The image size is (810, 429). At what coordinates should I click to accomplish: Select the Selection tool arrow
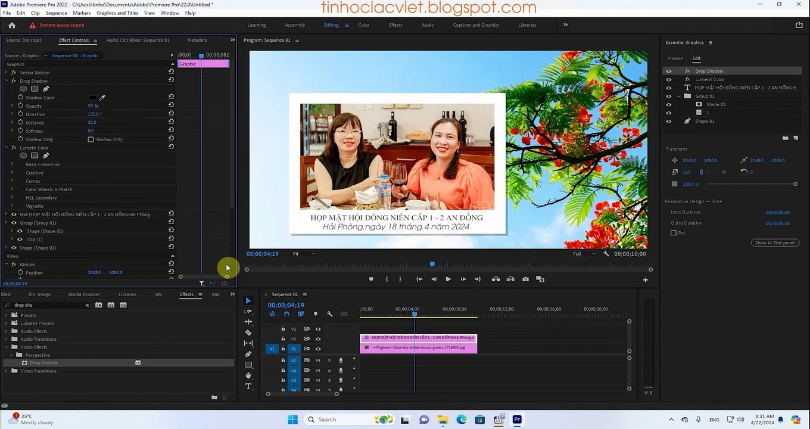(x=248, y=301)
